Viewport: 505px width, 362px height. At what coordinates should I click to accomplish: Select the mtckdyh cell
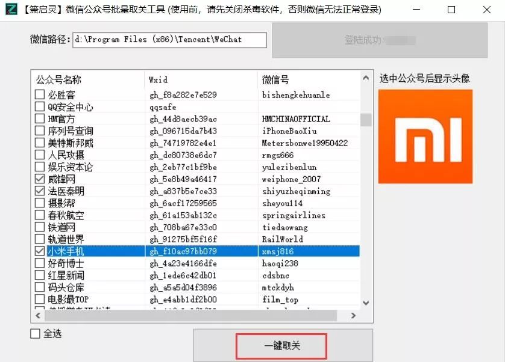click(x=278, y=287)
